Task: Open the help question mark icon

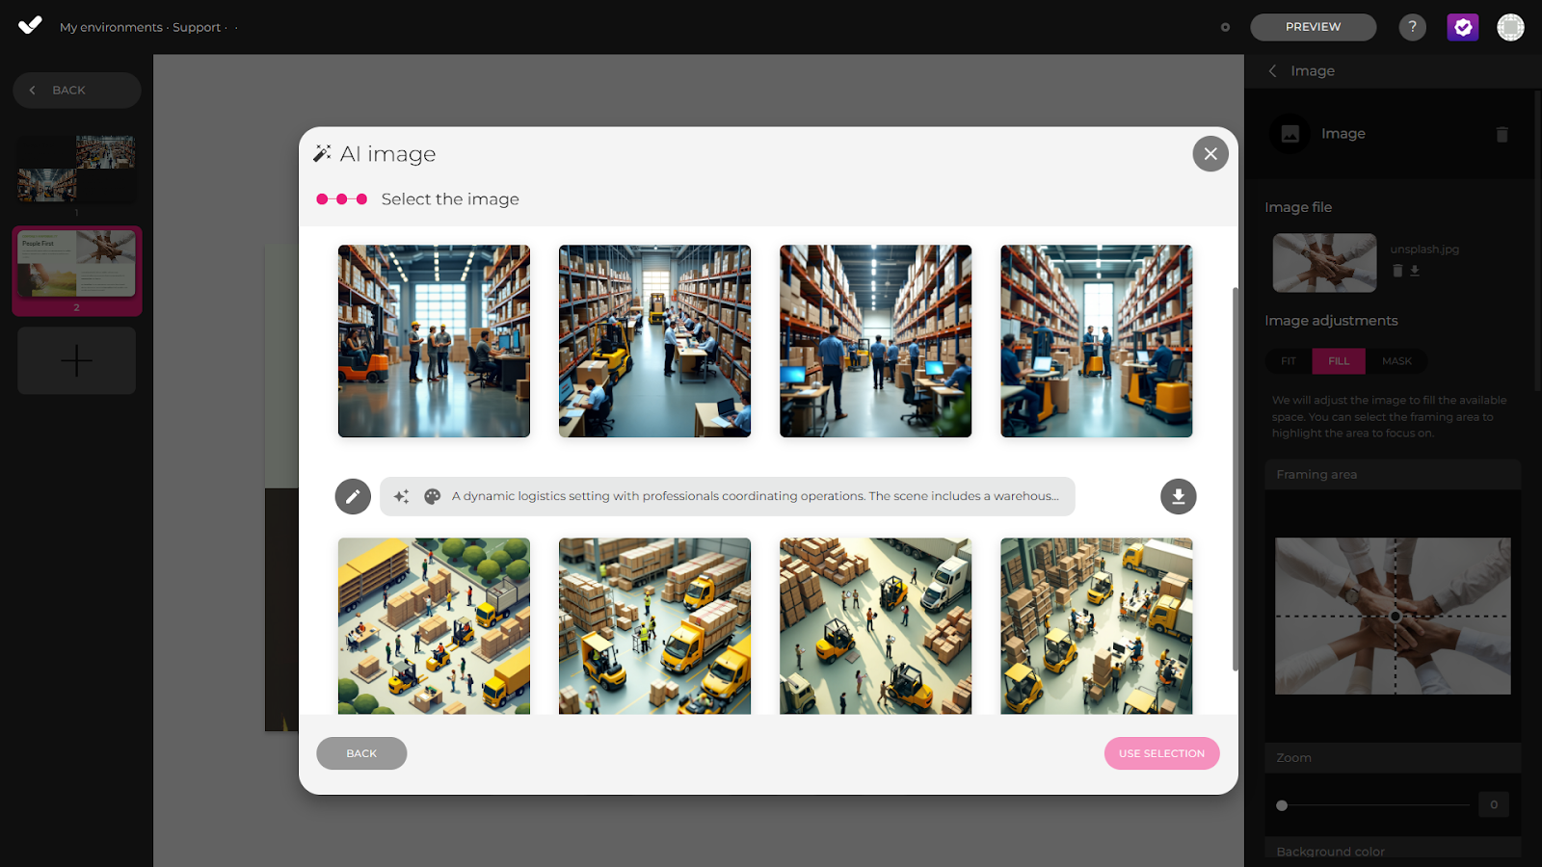Action: point(1412,27)
